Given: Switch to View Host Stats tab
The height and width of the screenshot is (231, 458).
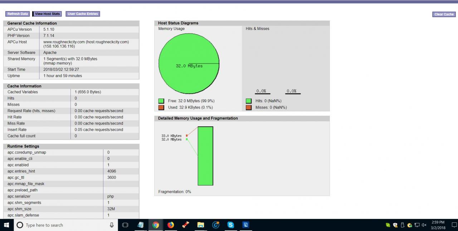Looking at the screenshot, I should (47, 14).
